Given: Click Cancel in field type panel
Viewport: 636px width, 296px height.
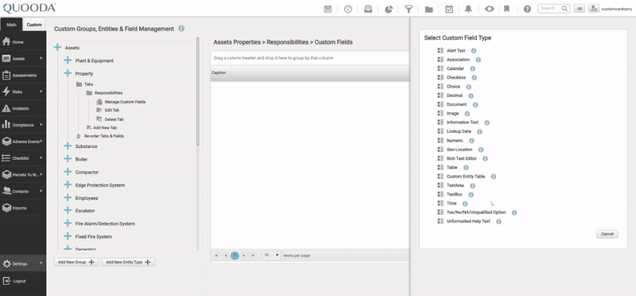Looking at the screenshot, I should pyautogui.click(x=607, y=234).
